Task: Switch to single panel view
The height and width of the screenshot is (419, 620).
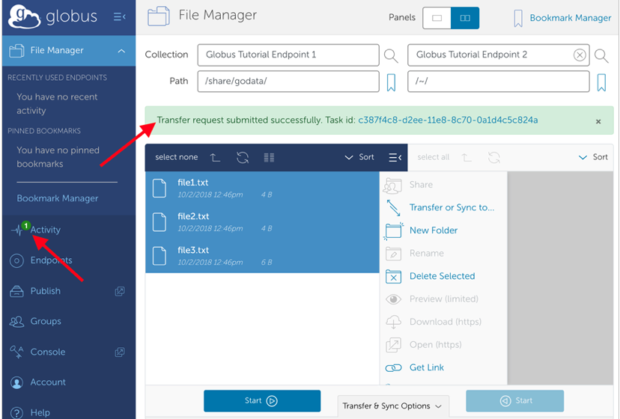Action: [437, 18]
